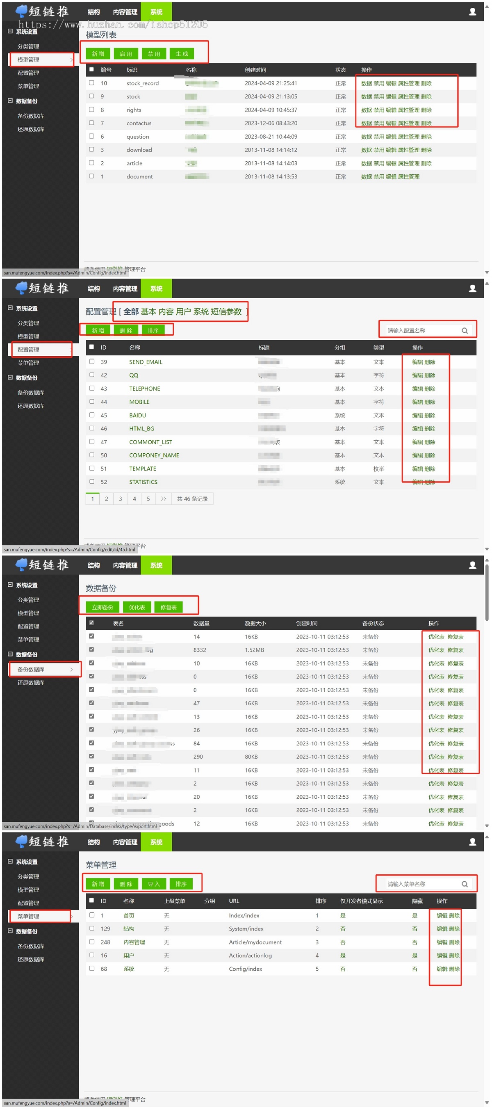Screen dimensions: 492x1109
Task: Switch to 基本 config group tab
Action: [148, 312]
